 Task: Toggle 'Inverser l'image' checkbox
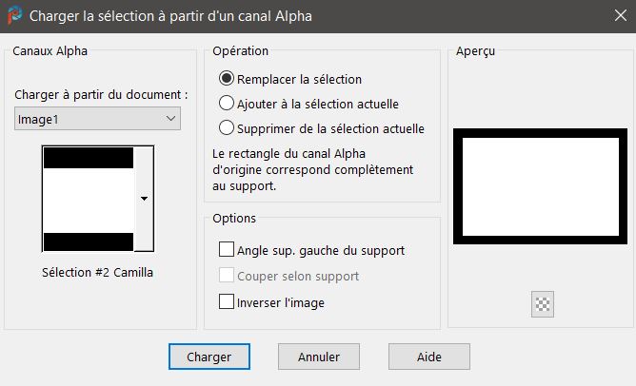pyautogui.click(x=227, y=302)
